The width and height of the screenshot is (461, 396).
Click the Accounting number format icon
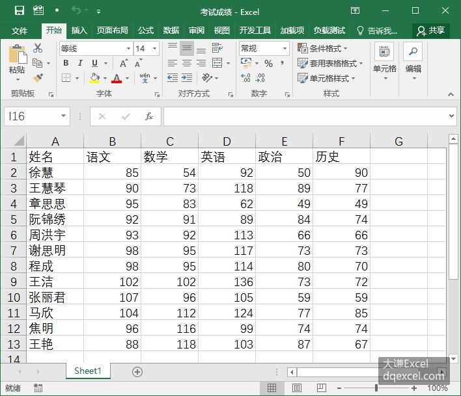246,63
